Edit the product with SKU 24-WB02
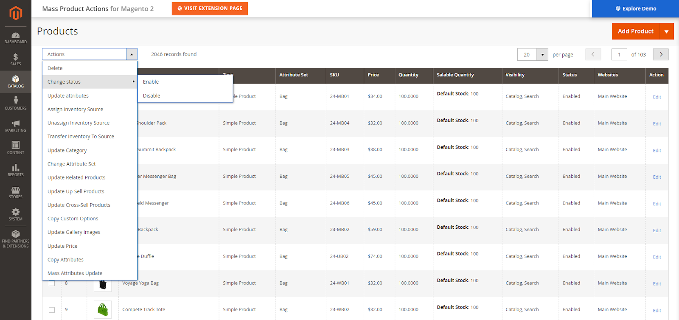 [x=657, y=310]
